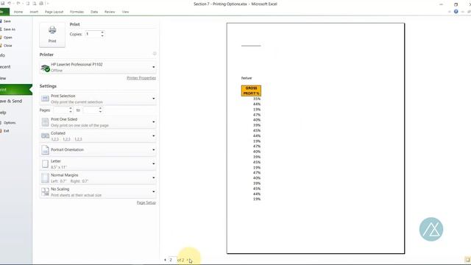This screenshot has height=265, width=471.
Task: Open the Formulas ribbon tab
Action: point(77,12)
